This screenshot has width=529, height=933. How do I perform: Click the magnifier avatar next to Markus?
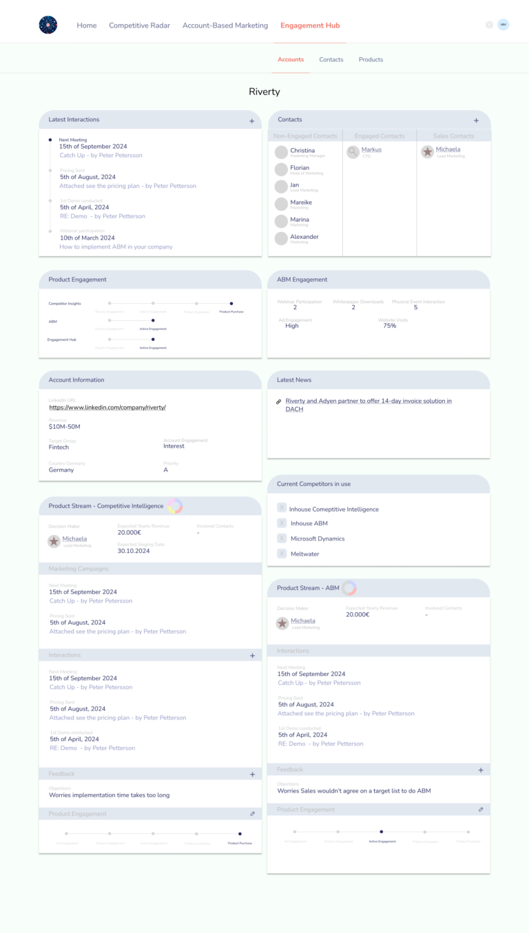pos(353,152)
